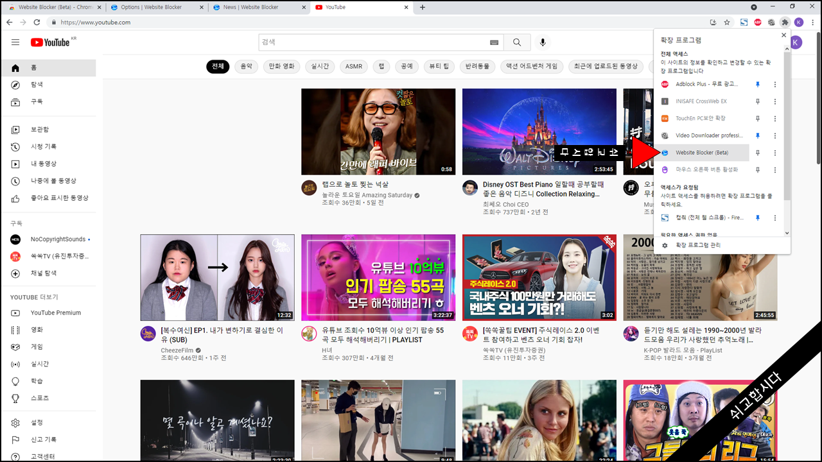Select the 만화 영화 filter chip

pyautogui.click(x=281, y=66)
